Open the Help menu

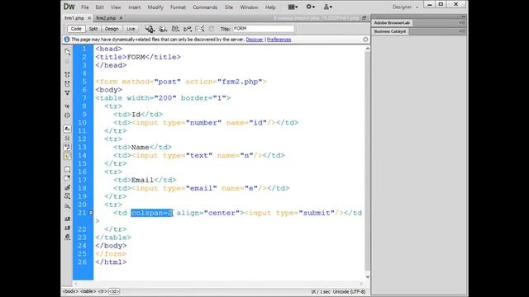270,7
